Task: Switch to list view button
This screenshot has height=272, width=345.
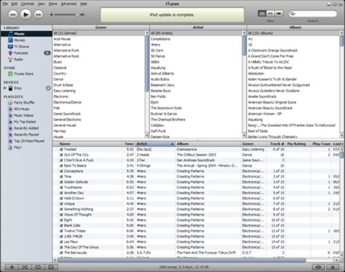Action: point(262,14)
